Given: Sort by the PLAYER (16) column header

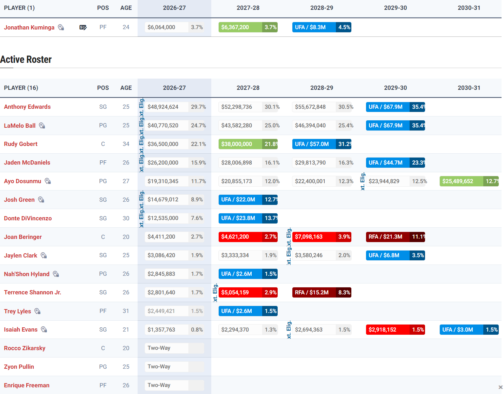Looking at the screenshot, I should pos(21,88).
